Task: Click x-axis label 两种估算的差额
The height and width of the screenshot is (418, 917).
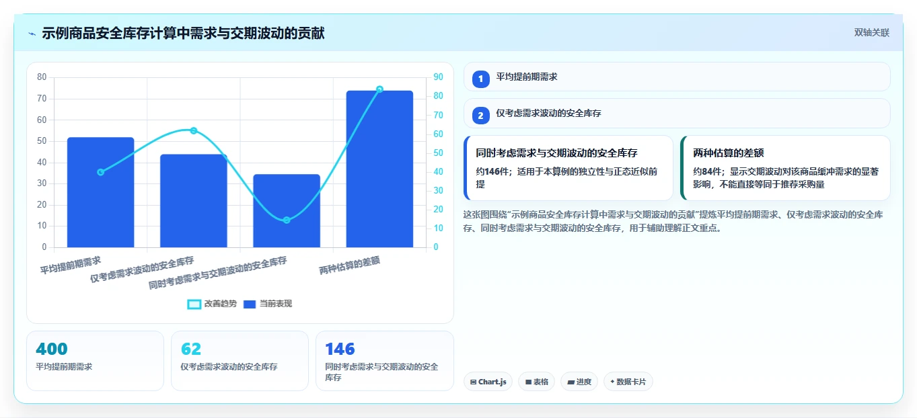Action: [350, 265]
